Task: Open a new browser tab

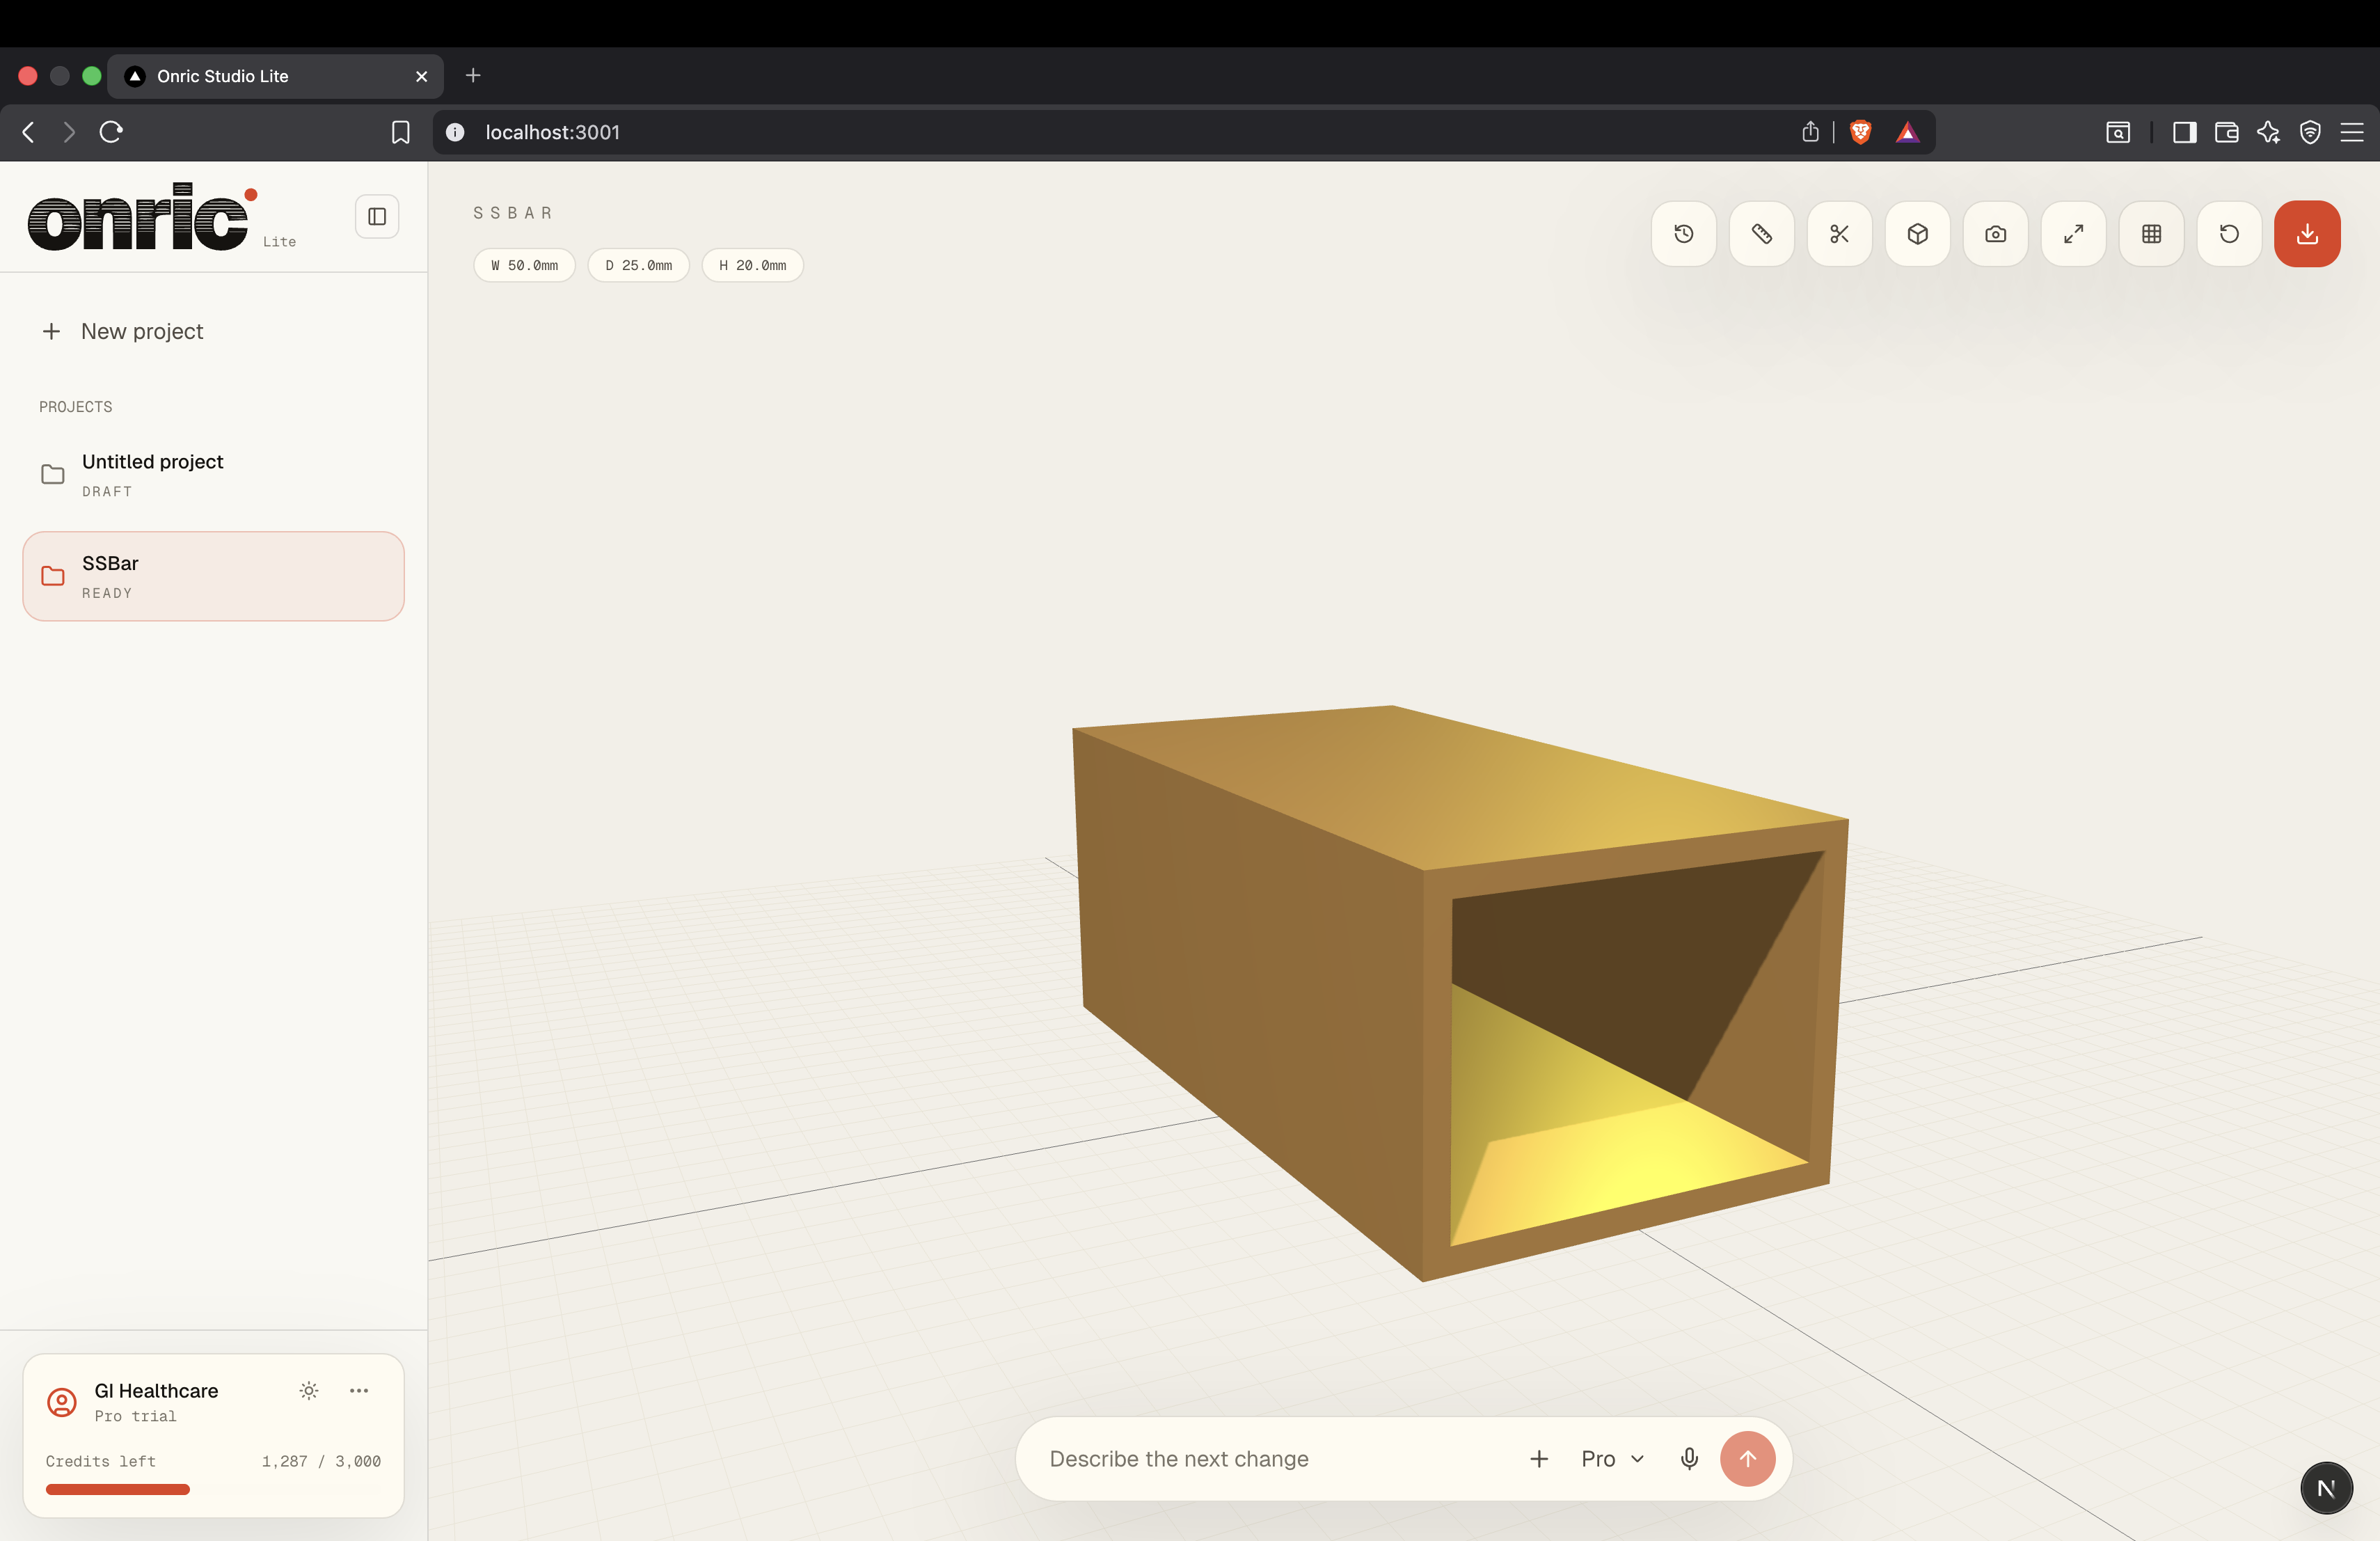Action: pyautogui.click(x=473, y=76)
